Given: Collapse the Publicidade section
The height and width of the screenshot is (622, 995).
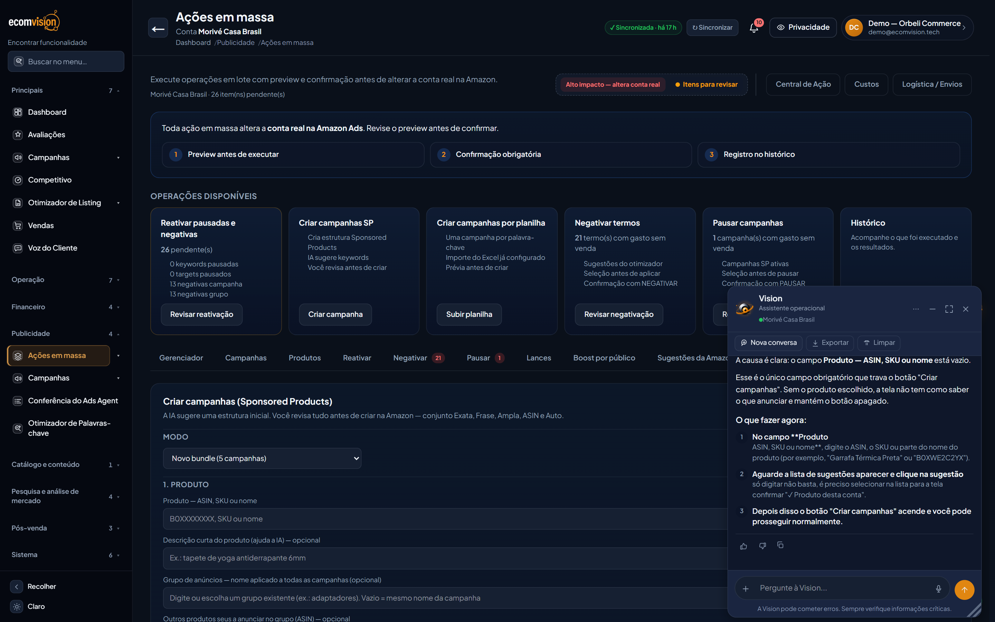Looking at the screenshot, I should pos(66,333).
